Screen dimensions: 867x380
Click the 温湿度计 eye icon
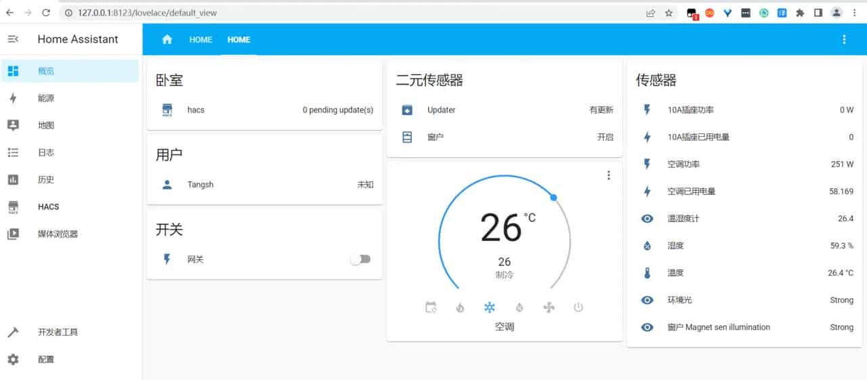tap(647, 218)
